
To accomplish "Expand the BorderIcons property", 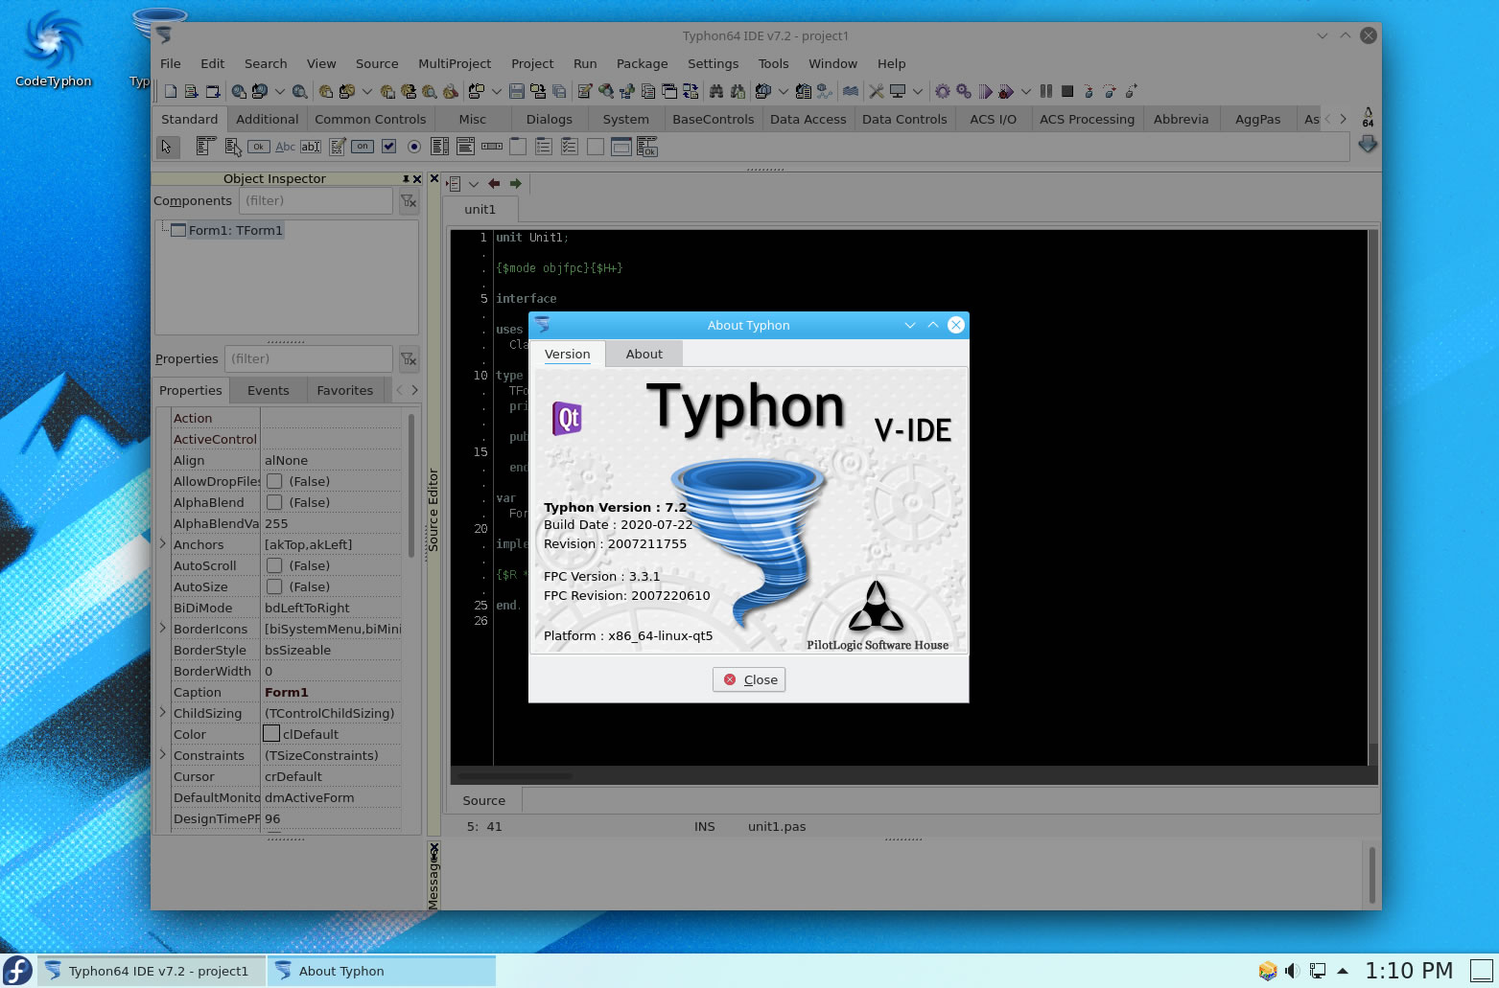I will (x=163, y=628).
